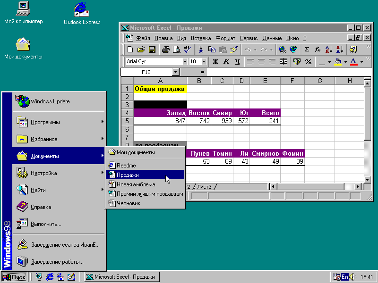This screenshot has height=283, width=378.
Task: Apply currency style to cells
Action: [x=297, y=62]
